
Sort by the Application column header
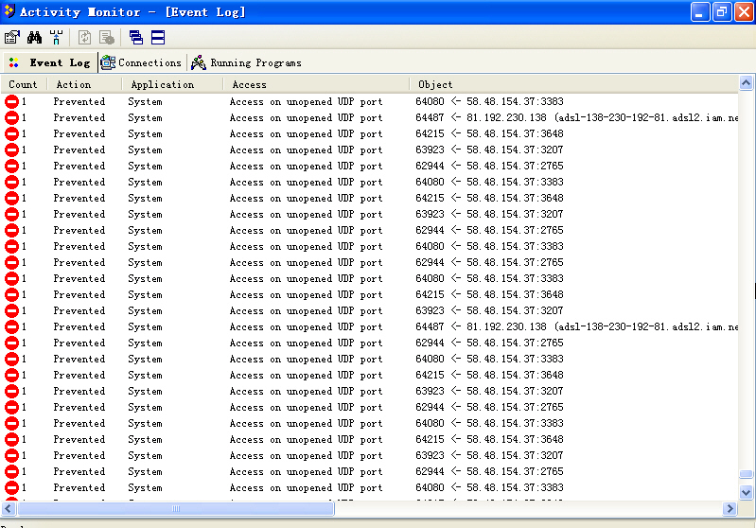(x=172, y=84)
